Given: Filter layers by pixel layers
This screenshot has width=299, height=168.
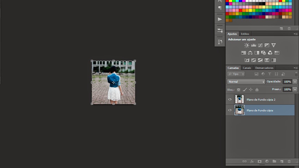Looking at the screenshot, I should click(256, 74).
